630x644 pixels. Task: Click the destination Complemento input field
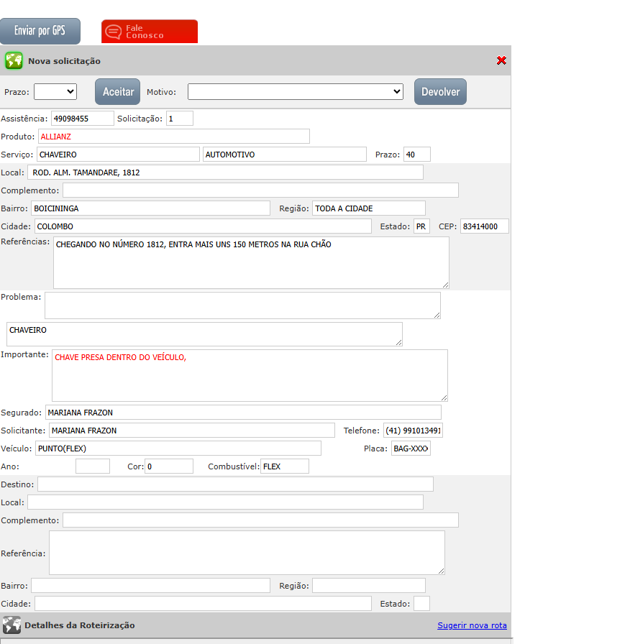(x=260, y=520)
